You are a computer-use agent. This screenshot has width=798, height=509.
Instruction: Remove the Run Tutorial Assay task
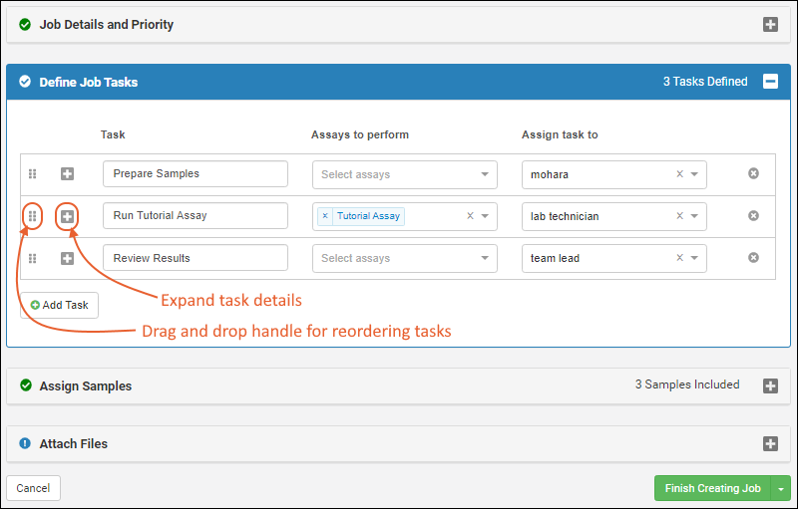pyautogui.click(x=753, y=216)
